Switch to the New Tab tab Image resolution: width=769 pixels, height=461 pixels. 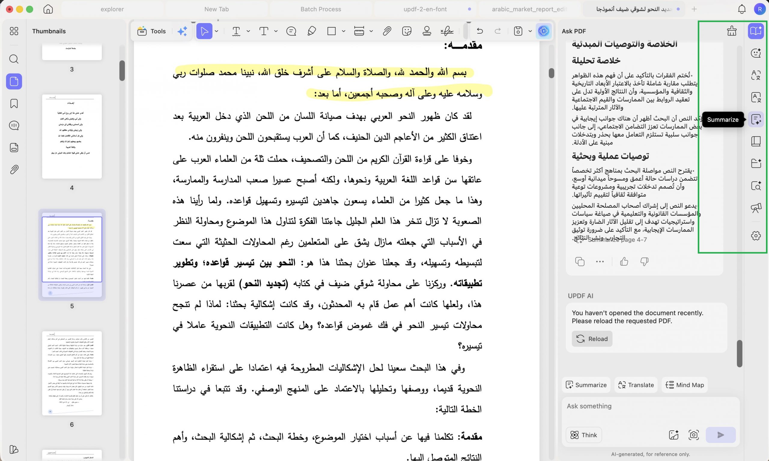(216, 9)
